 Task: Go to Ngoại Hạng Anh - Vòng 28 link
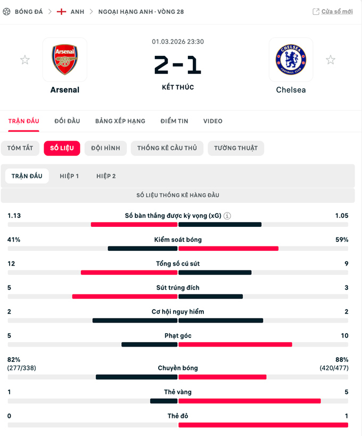(141, 11)
